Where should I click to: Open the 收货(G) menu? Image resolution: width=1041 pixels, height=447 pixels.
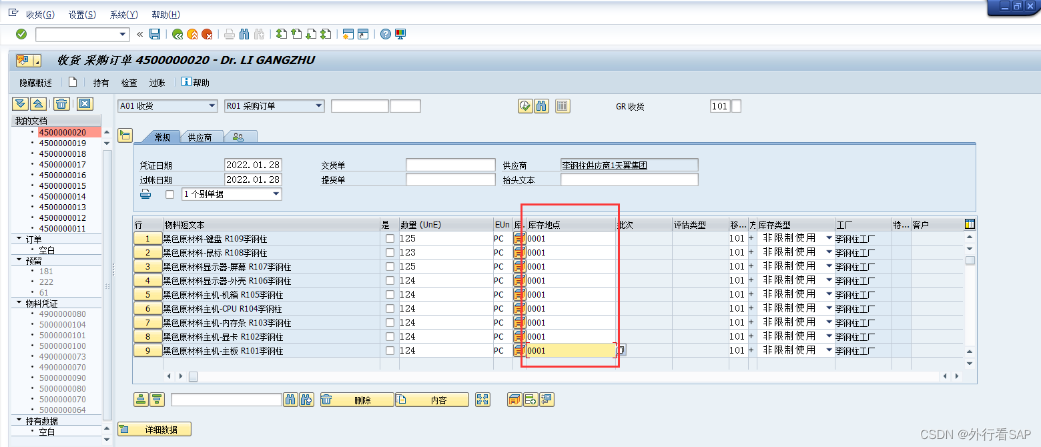pyautogui.click(x=40, y=15)
